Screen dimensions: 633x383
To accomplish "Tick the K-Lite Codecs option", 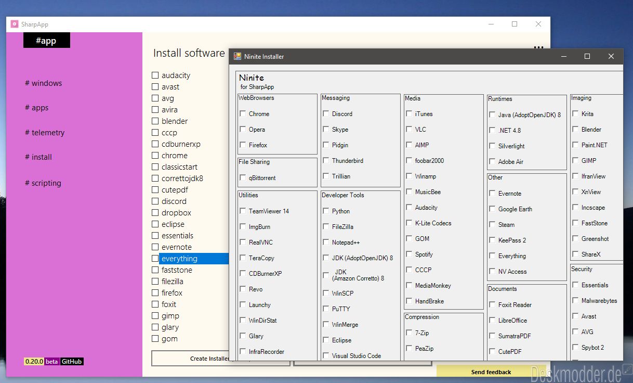I will tap(409, 223).
